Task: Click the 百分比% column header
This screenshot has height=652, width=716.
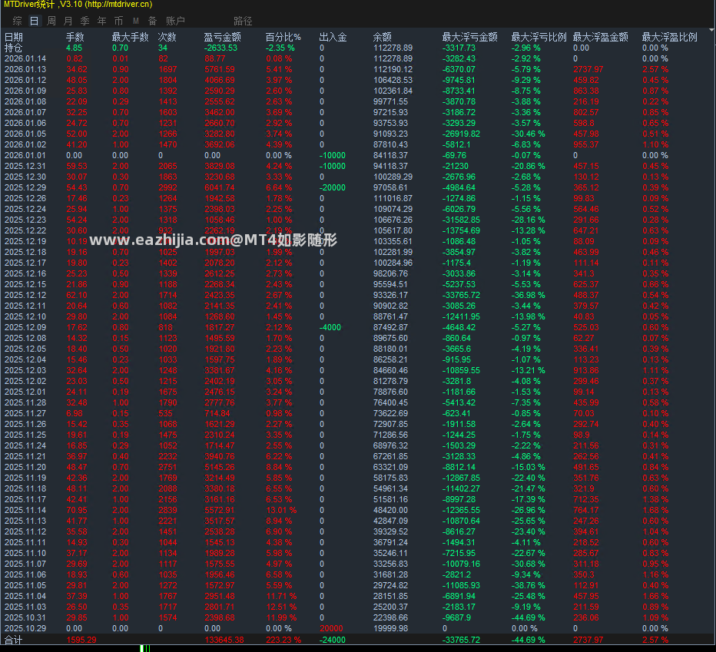Action: (x=283, y=37)
